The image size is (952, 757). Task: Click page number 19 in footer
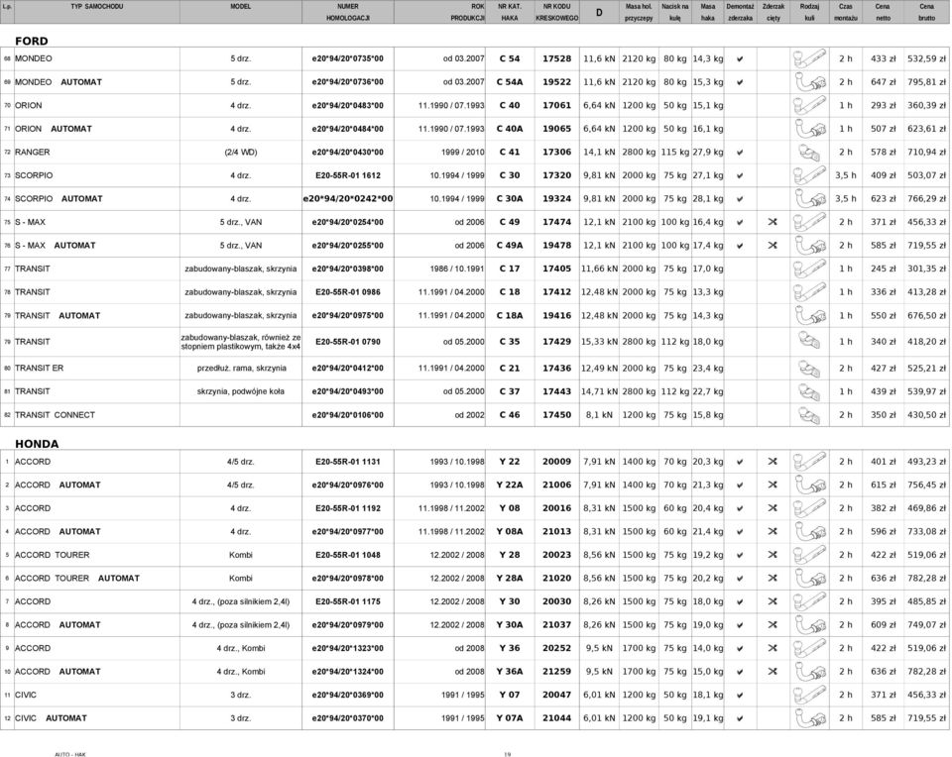coord(508,755)
